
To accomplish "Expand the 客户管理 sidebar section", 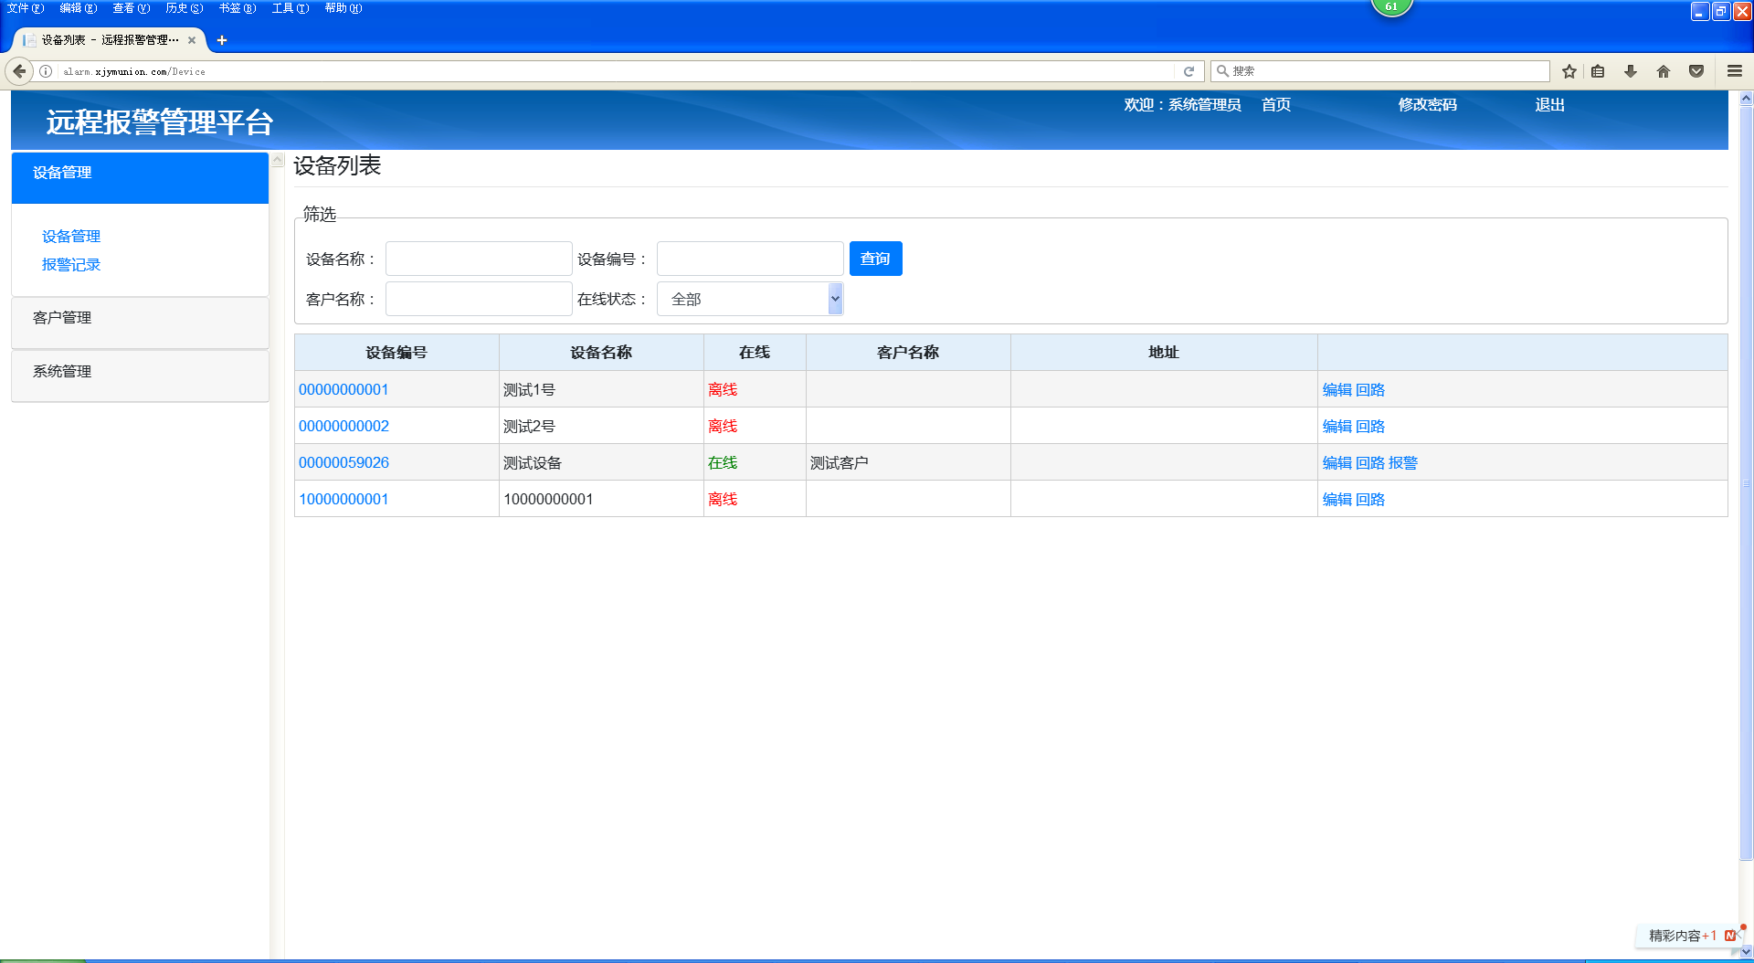I will pyautogui.click(x=62, y=318).
